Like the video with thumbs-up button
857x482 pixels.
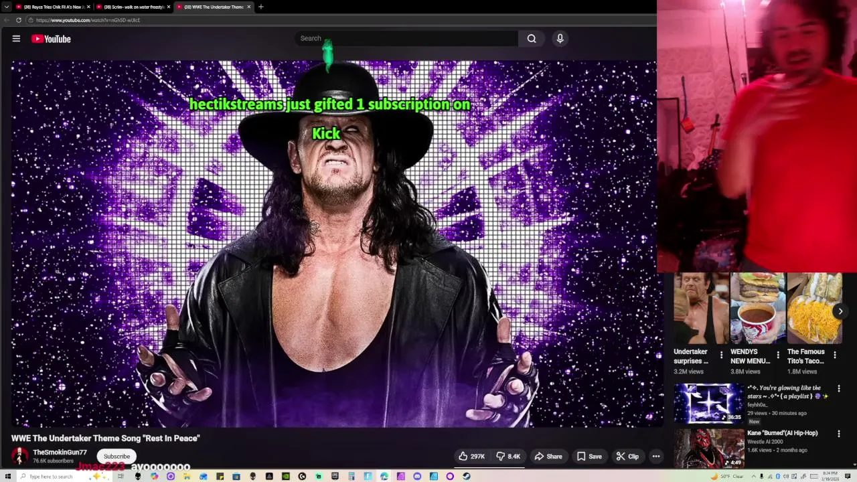pos(471,457)
